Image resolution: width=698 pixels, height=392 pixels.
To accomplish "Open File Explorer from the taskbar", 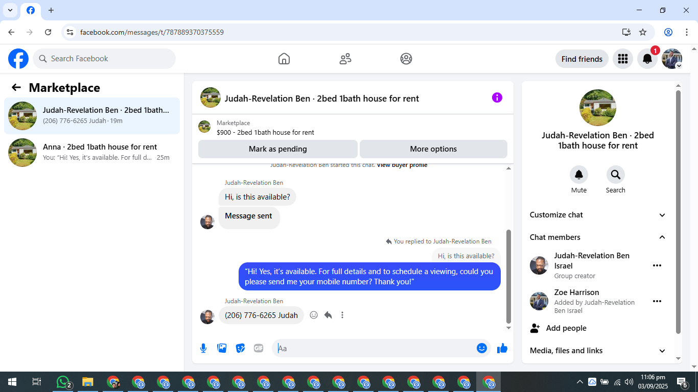I will click(x=88, y=382).
